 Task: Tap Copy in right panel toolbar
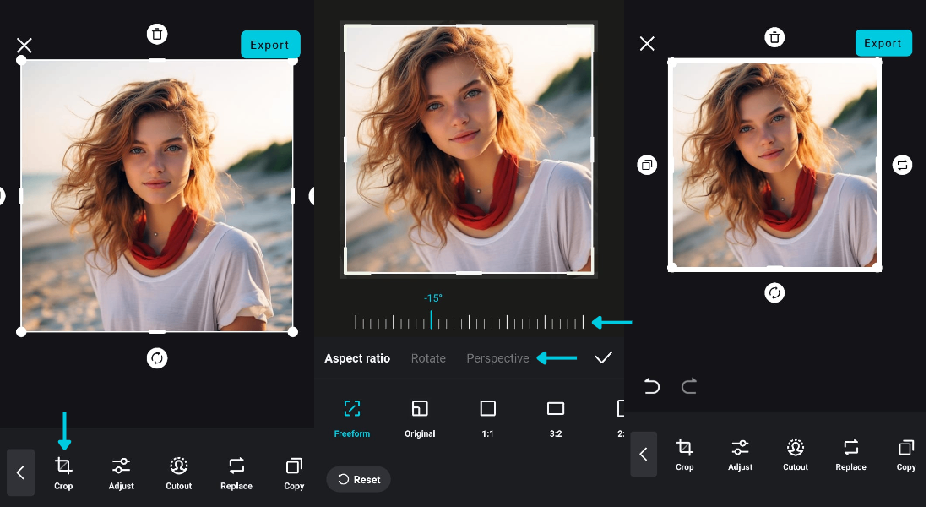tap(906, 455)
